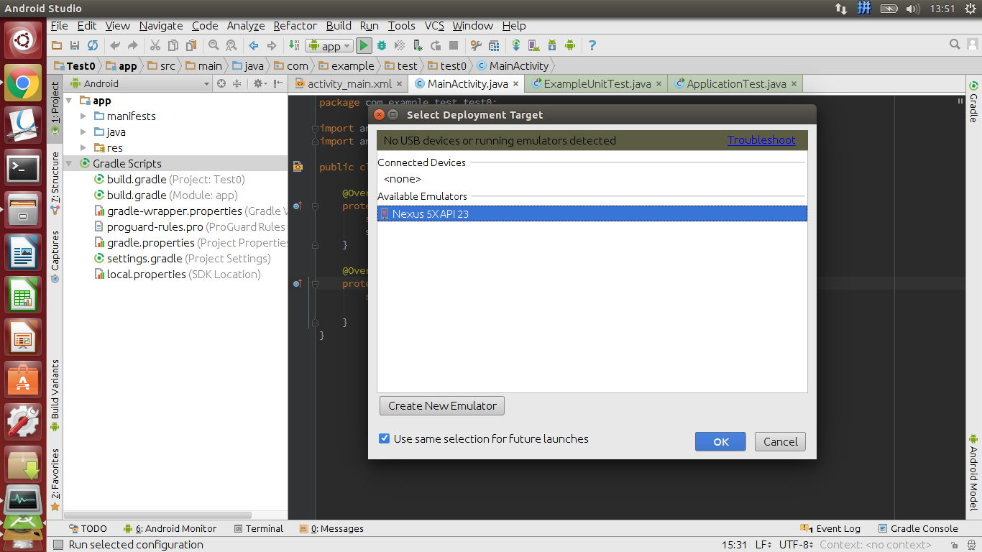Click OK in deployment dialog
The width and height of the screenshot is (982, 552).
click(x=720, y=442)
